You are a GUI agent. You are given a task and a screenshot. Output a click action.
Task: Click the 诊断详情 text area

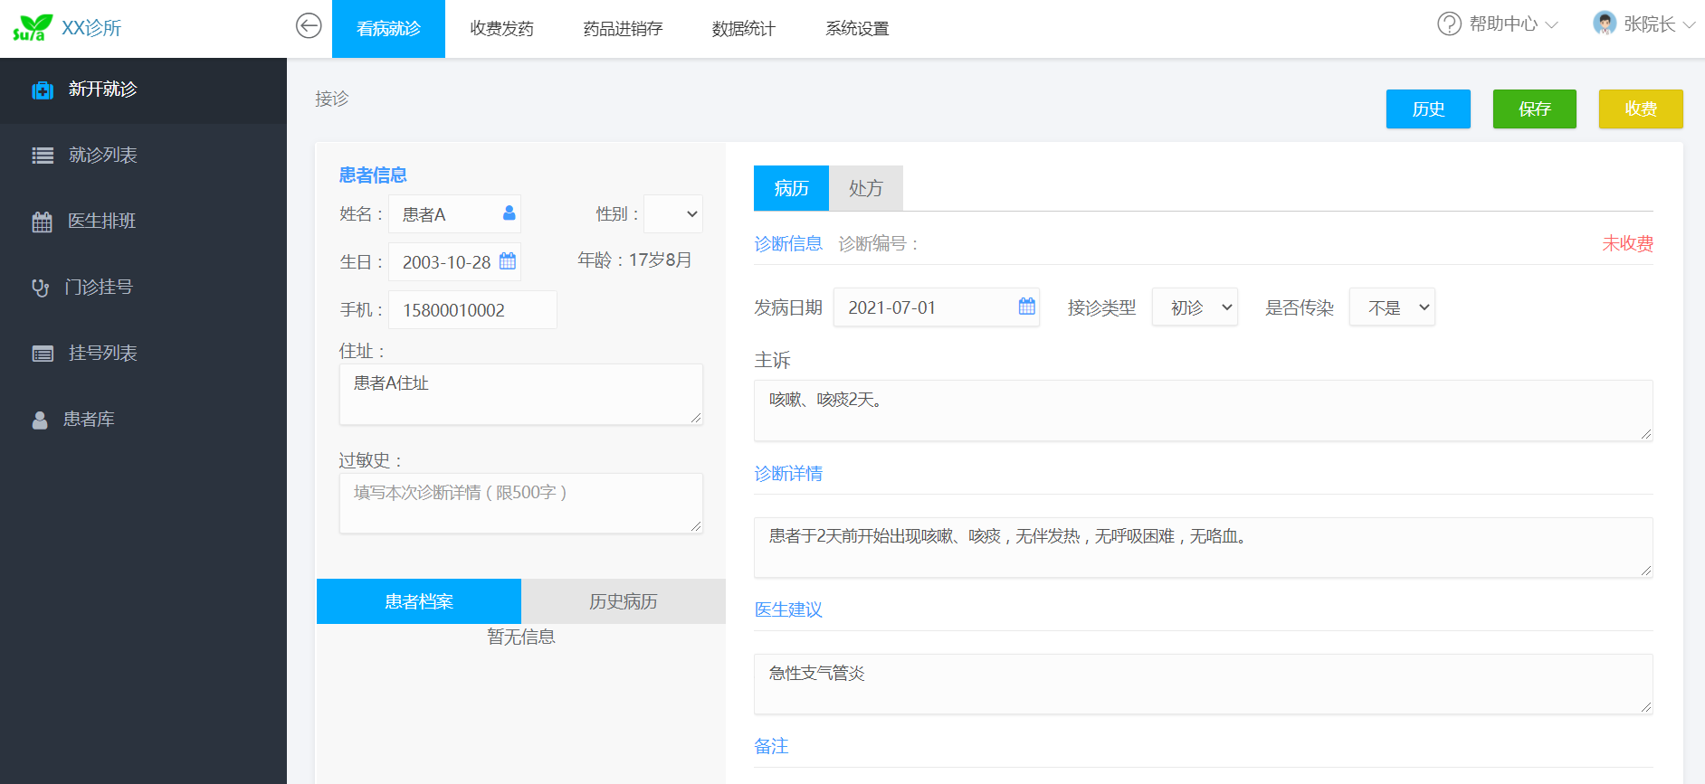tap(1204, 547)
